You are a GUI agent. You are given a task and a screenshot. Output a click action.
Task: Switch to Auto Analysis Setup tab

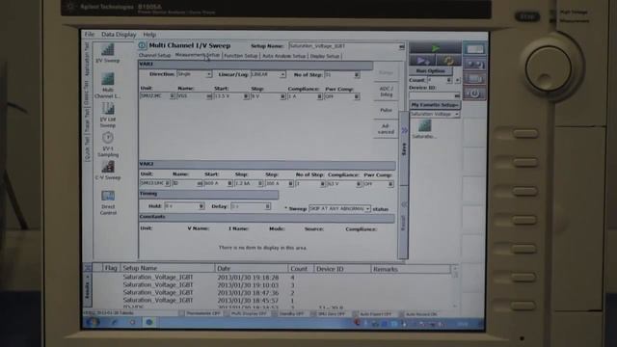[283, 56]
